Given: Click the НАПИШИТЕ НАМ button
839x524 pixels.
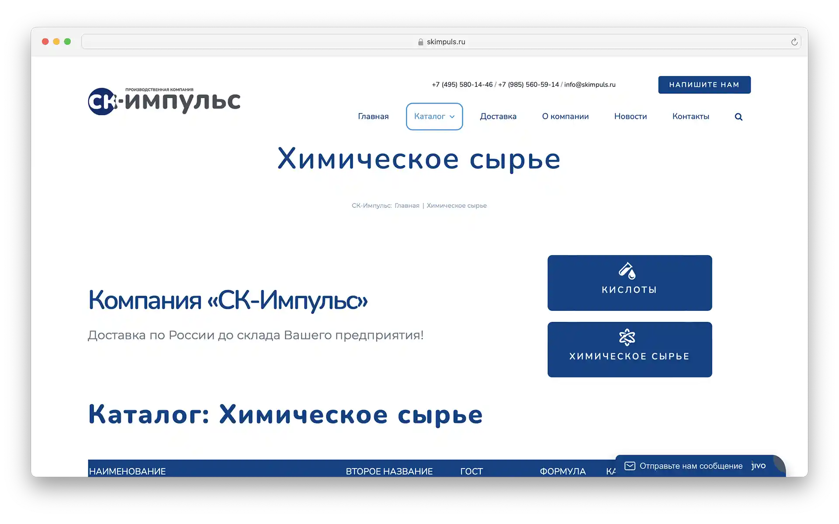Looking at the screenshot, I should pos(704,85).
